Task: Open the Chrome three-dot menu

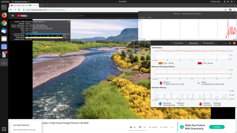Action: [235, 10]
